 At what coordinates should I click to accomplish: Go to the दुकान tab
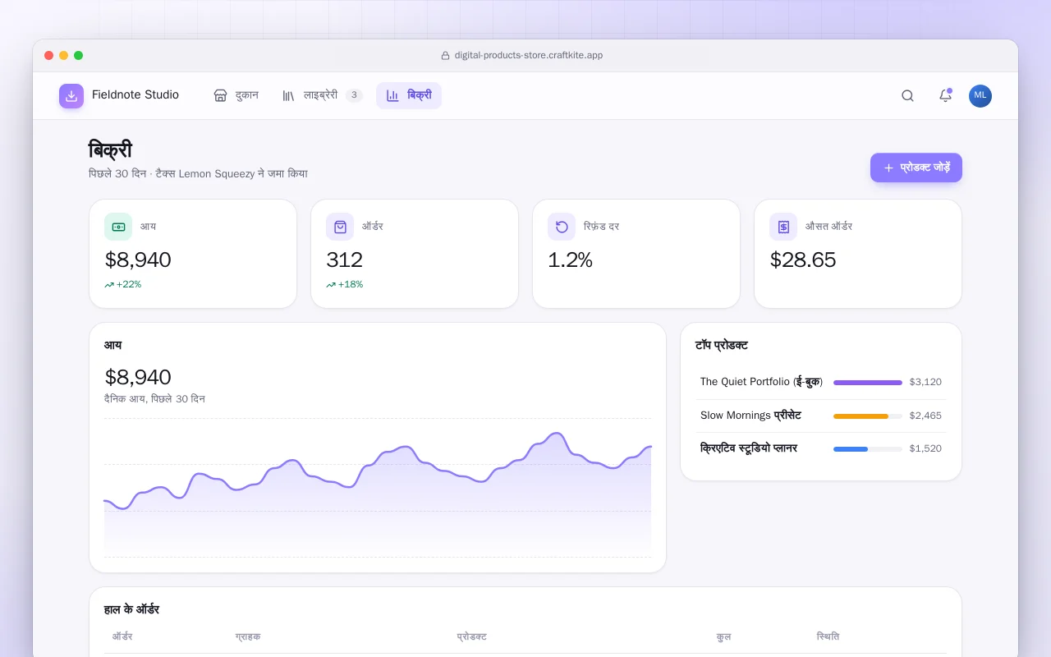(x=236, y=95)
